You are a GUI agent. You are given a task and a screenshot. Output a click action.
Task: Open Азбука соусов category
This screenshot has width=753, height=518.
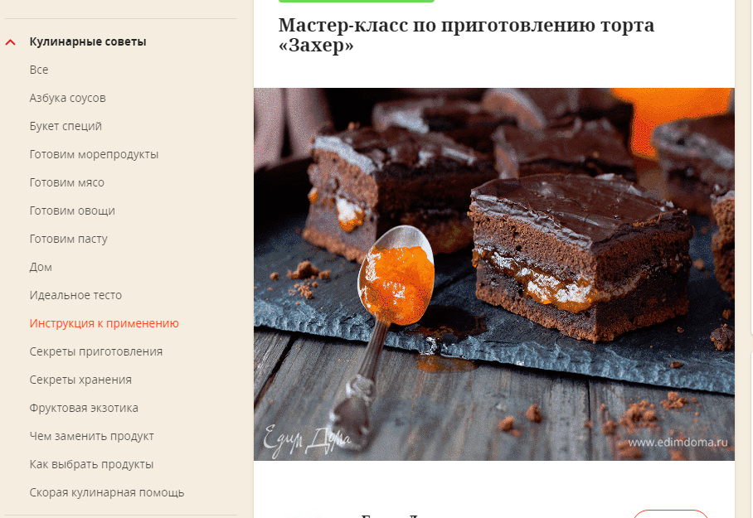click(68, 98)
